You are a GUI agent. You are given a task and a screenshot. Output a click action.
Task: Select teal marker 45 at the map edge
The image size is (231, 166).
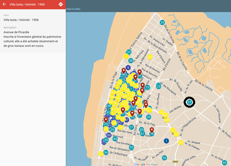tap(225, 163)
